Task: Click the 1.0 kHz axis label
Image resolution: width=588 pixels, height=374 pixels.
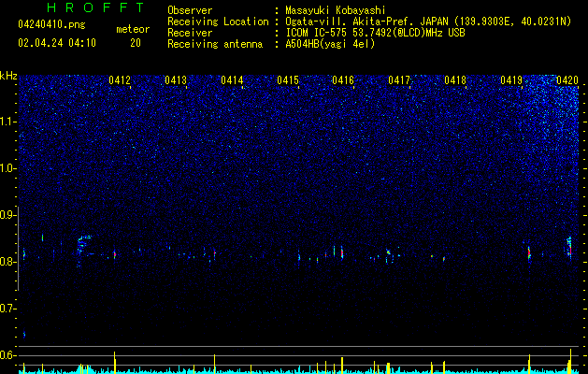Action: [7, 168]
